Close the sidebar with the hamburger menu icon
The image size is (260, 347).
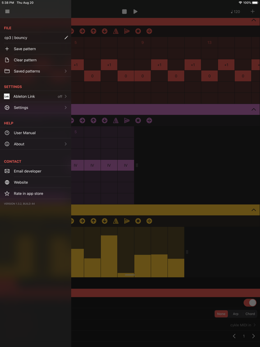7,11
